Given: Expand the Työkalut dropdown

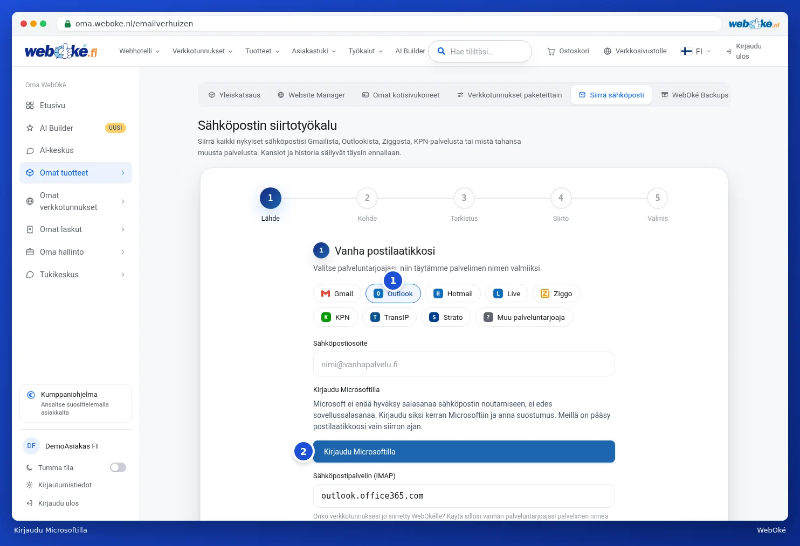Looking at the screenshot, I should (x=366, y=51).
